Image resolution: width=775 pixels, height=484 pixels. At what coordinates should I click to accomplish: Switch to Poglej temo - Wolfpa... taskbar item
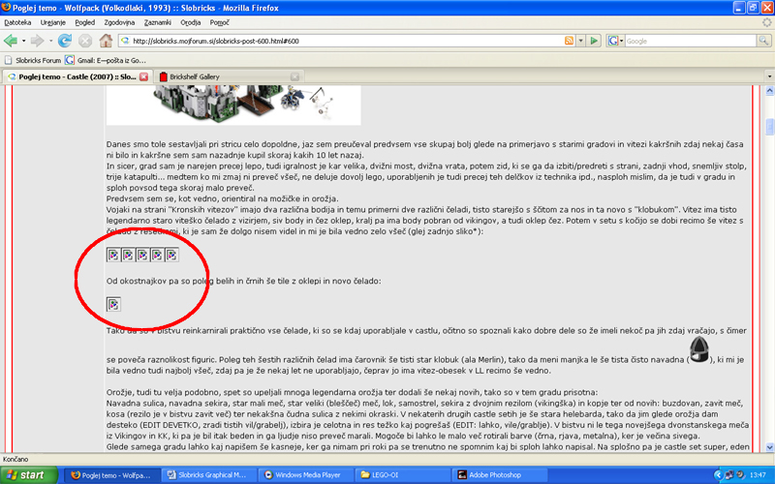tap(112, 475)
